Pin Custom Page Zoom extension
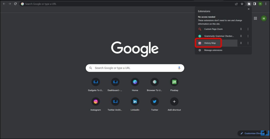The height and width of the screenshot is (139, 270). pyautogui.click(x=241, y=29)
